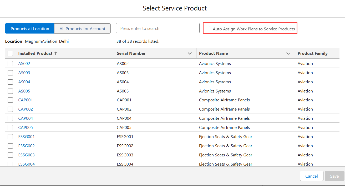Check the ESSG001 row checkbox
345x186 pixels.
[10, 137]
